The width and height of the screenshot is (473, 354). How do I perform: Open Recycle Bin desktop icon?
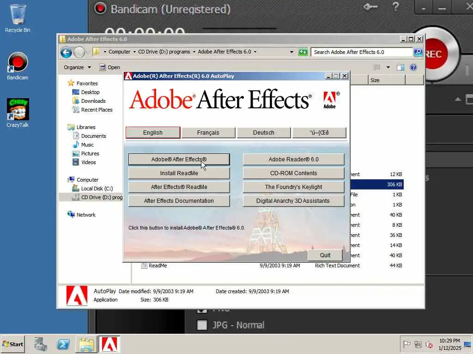pyautogui.click(x=18, y=18)
